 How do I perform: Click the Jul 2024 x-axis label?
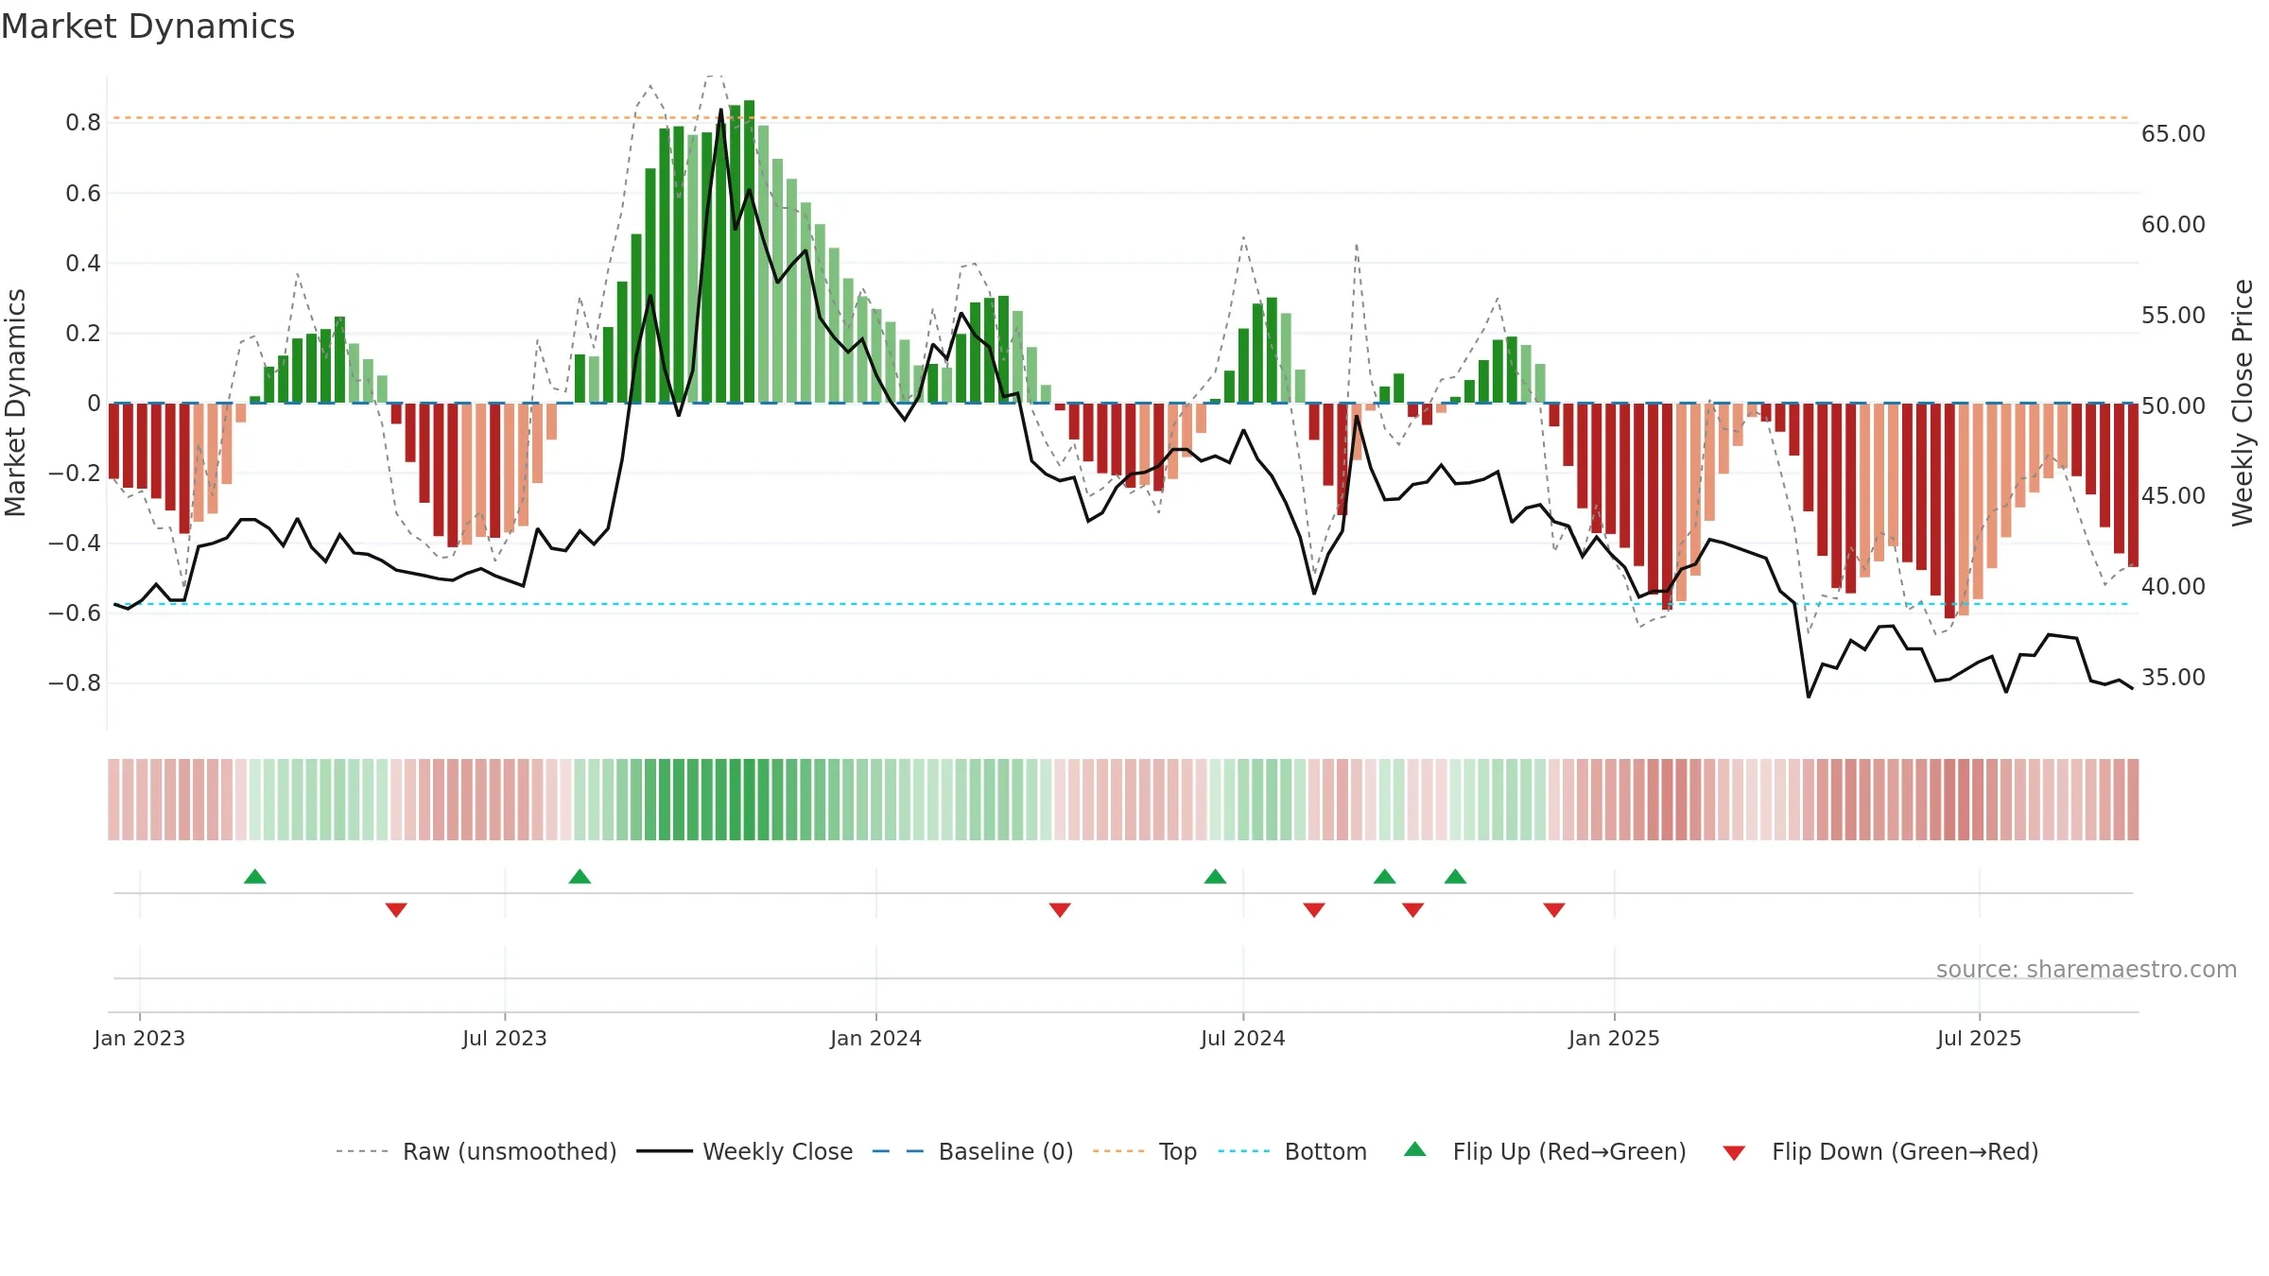coord(1243,1038)
